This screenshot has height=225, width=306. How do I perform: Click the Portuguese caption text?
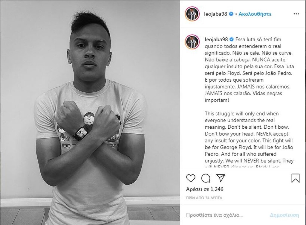coord(249,70)
